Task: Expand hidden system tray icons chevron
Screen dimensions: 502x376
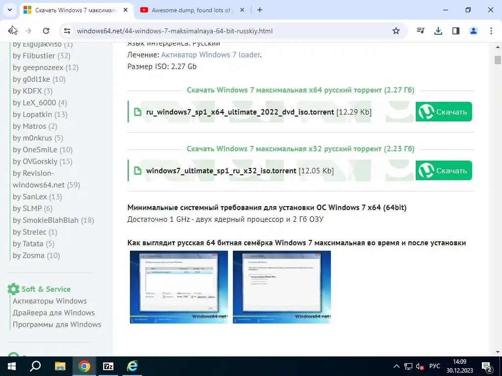Action: point(396,366)
